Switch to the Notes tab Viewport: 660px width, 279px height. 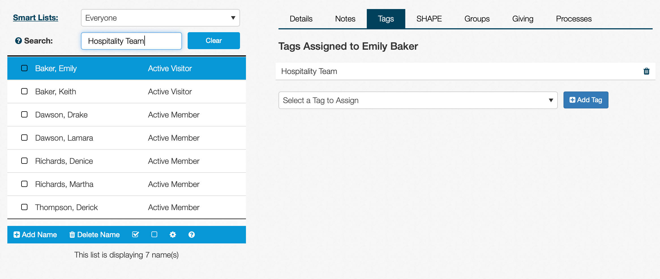(345, 19)
